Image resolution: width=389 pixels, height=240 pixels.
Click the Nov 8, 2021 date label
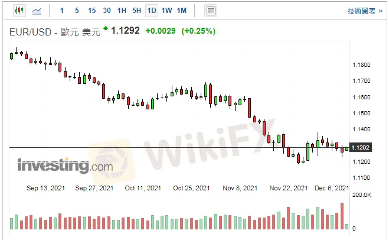[240, 188]
